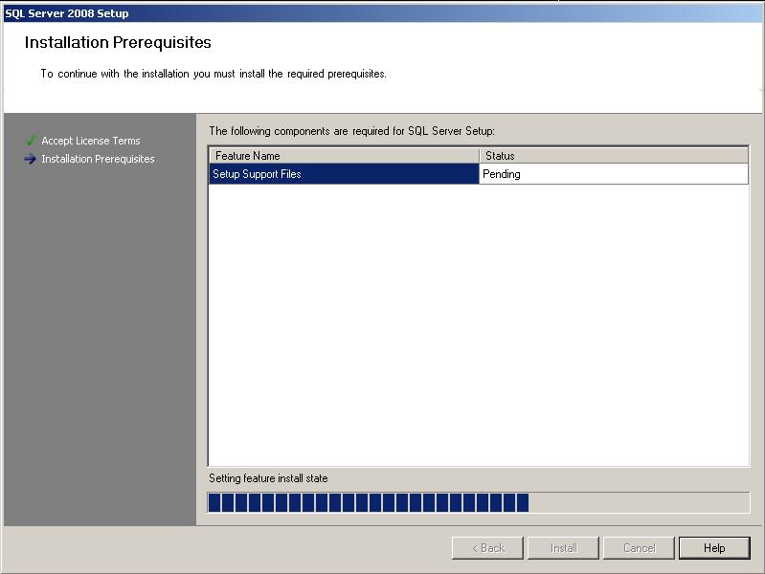This screenshot has height=574, width=765.
Task: Select the Setup Support Files row
Action: click(x=478, y=174)
